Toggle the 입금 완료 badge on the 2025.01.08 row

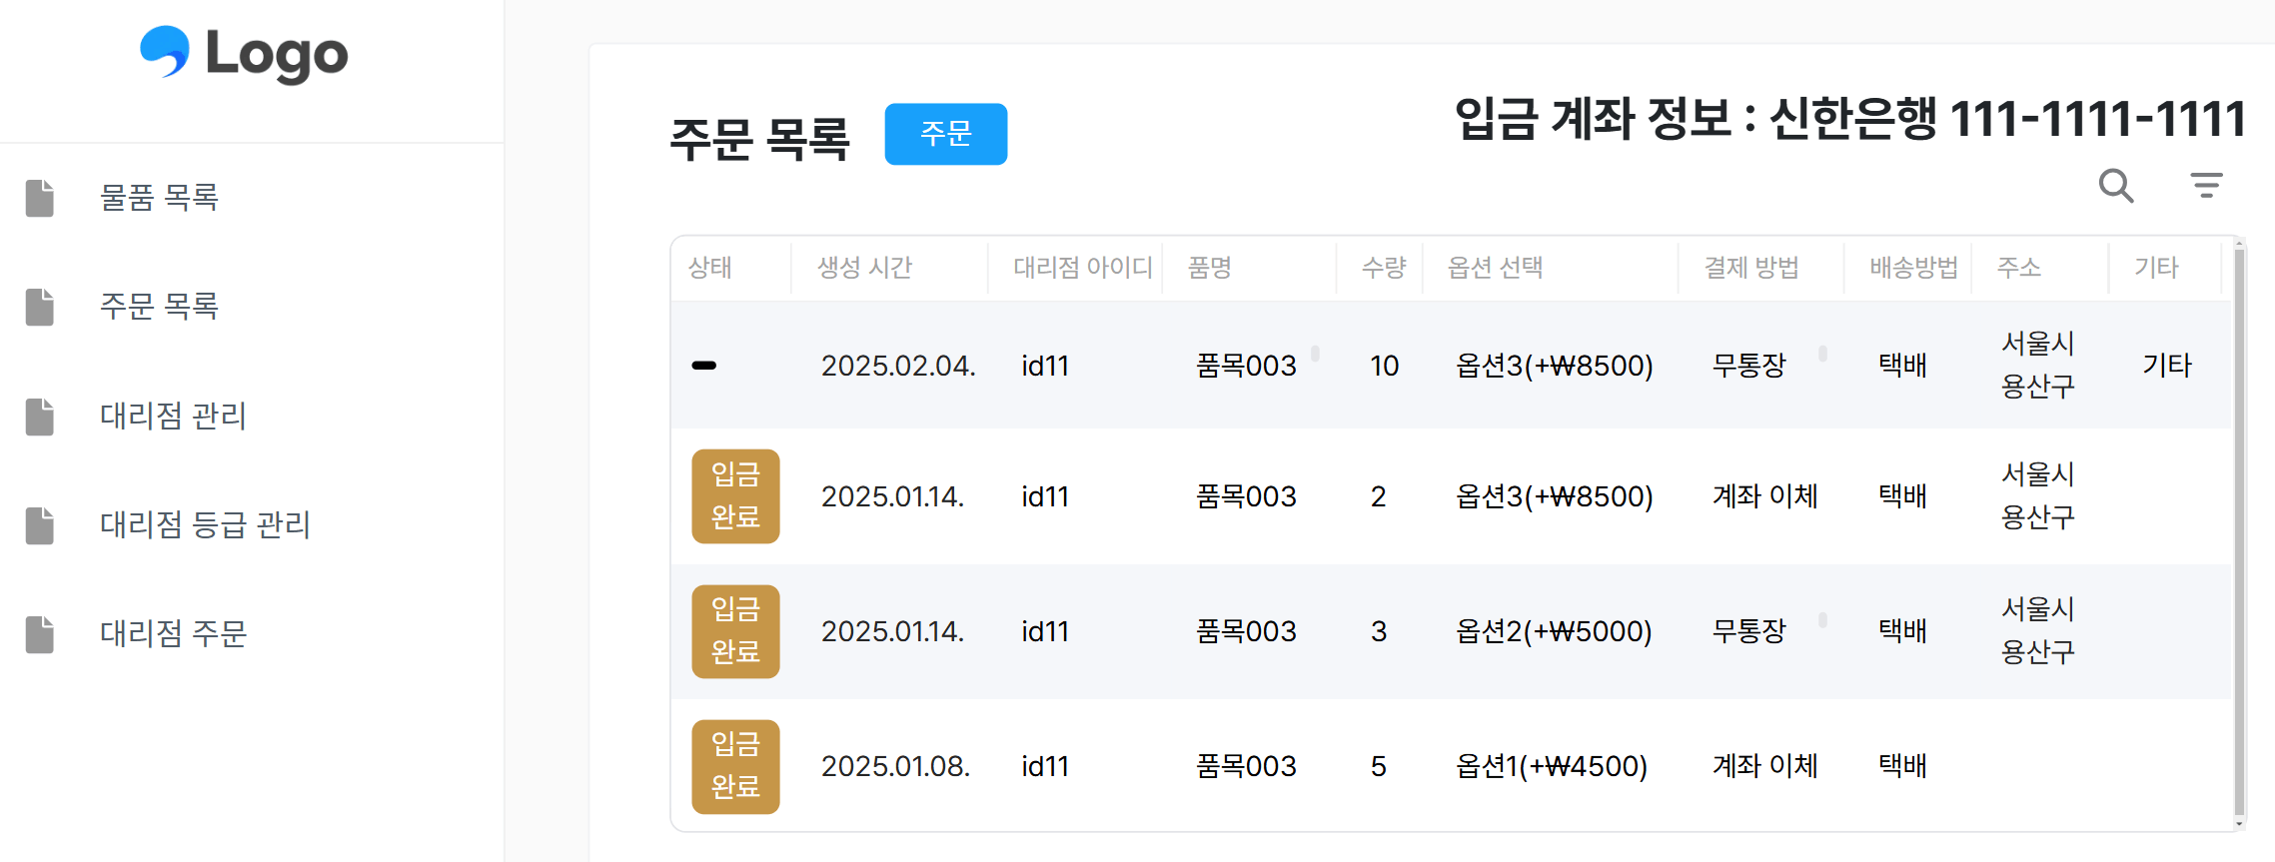[735, 765]
